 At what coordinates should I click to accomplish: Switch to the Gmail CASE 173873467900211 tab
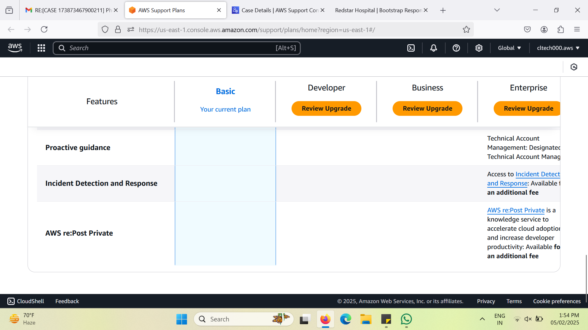[71, 10]
